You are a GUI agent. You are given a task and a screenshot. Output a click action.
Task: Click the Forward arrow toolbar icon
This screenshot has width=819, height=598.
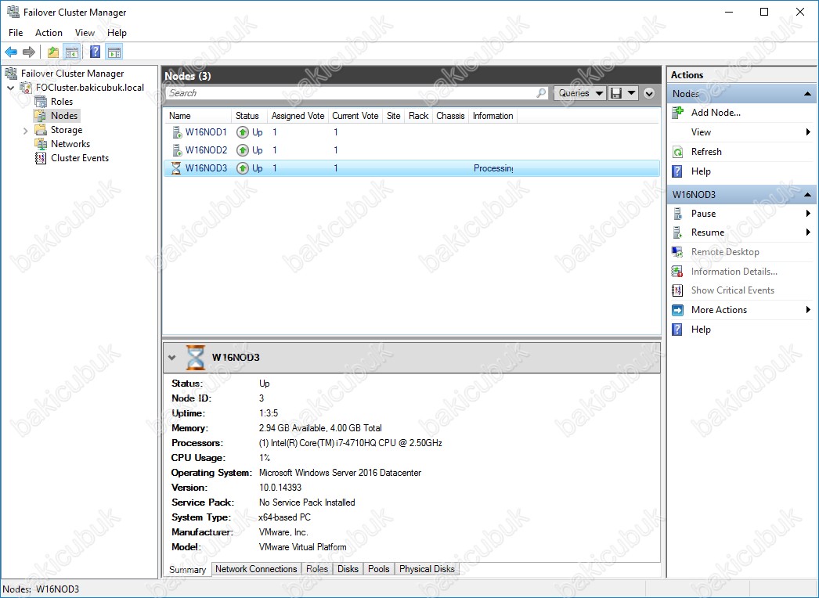pos(29,52)
